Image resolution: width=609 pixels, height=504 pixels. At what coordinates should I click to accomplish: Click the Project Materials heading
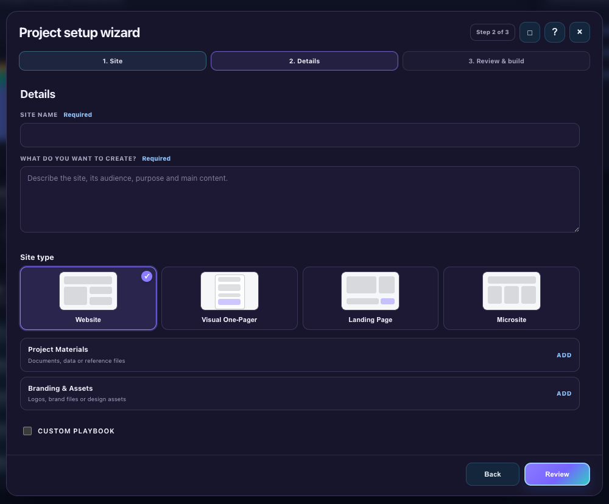click(58, 349)
